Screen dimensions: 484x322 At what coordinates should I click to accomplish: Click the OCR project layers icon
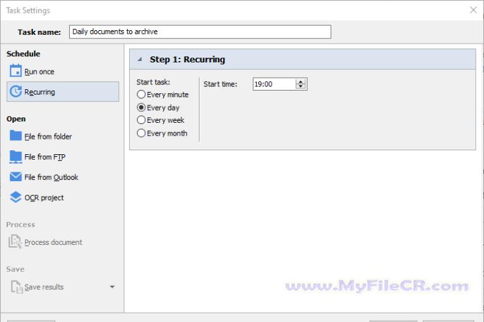pyautogui.click(x=15, y=197)
